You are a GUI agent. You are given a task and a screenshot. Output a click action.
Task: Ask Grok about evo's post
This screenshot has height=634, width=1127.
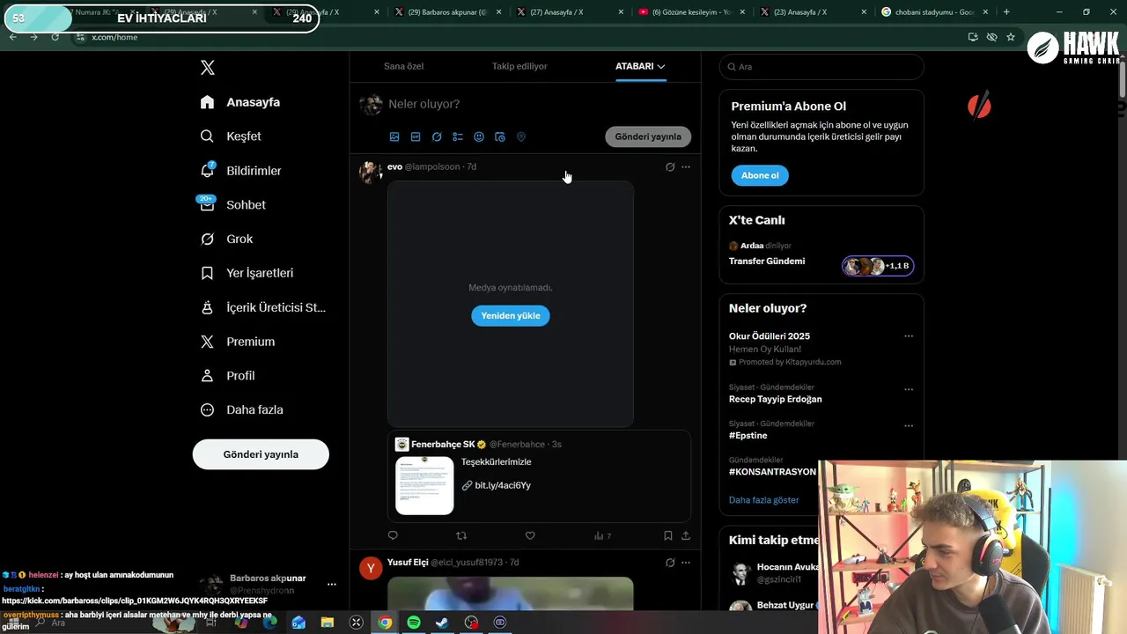coord(670,166)
